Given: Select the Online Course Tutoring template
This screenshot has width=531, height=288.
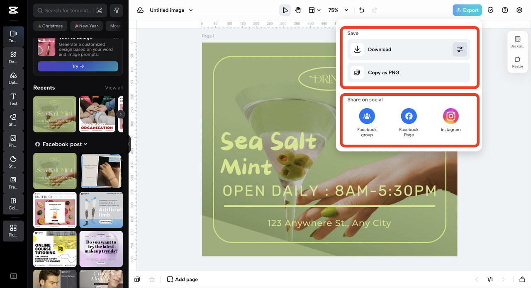Looking at the screenshot, I should coord(55,249).
